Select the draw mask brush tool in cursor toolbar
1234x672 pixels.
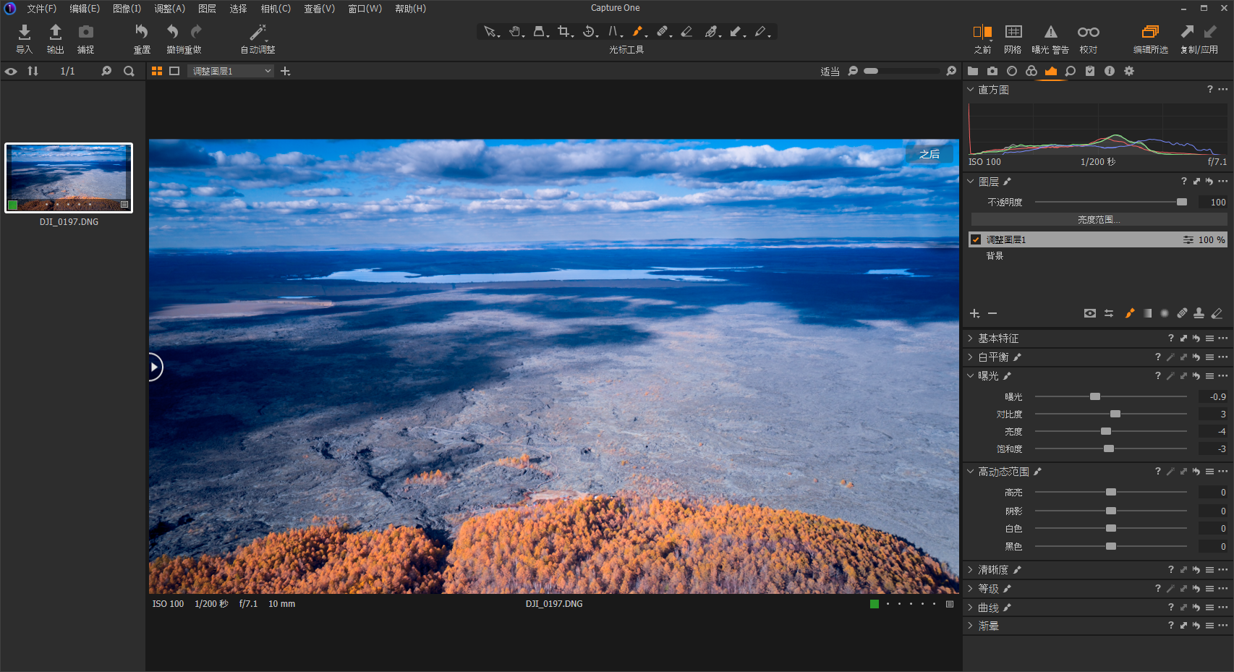(638, 32)
